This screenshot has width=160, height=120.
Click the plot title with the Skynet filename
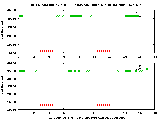coord(86,5)
